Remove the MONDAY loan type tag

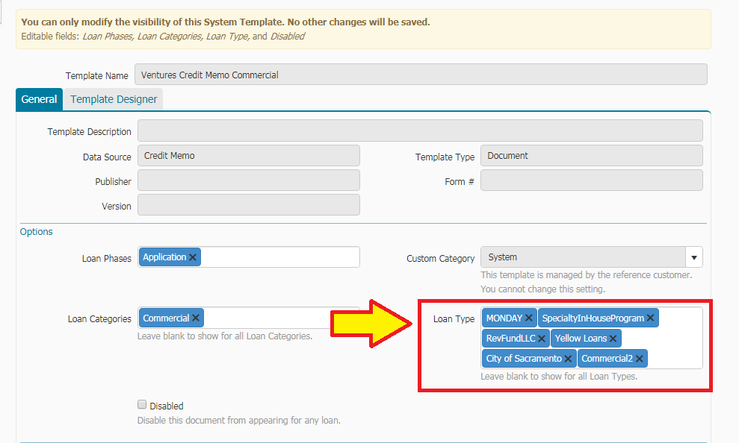(529, 318)
